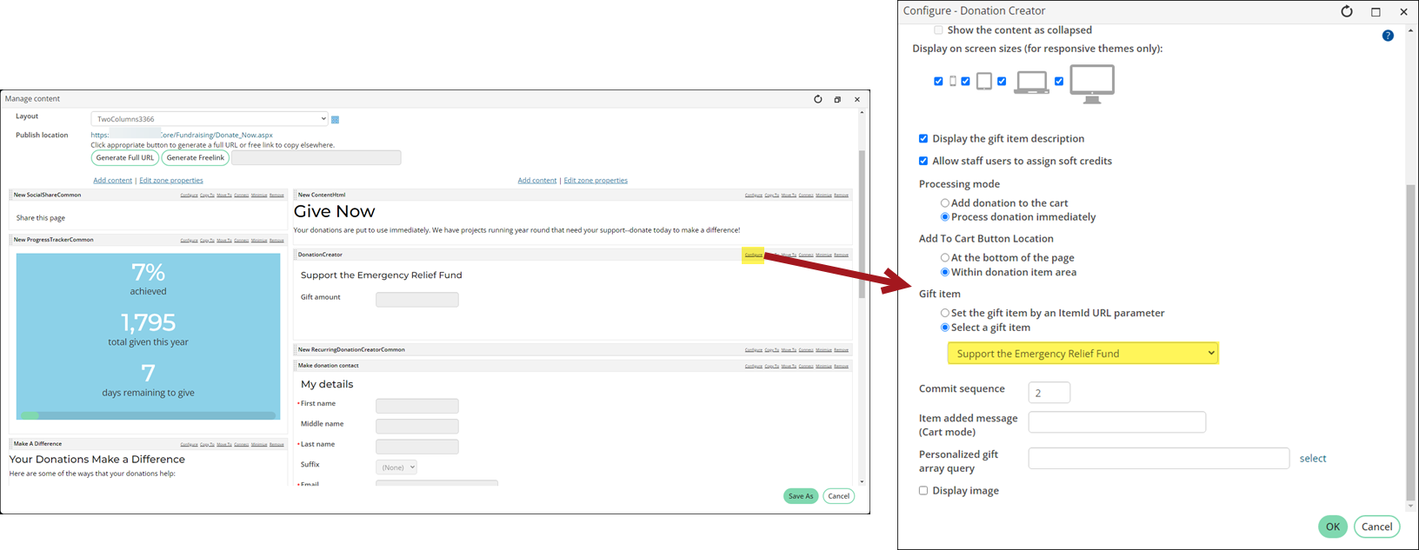Choose At the bottom of the page
The height and width of the screenshot is (550, 1419).
(x=945, y=258)
